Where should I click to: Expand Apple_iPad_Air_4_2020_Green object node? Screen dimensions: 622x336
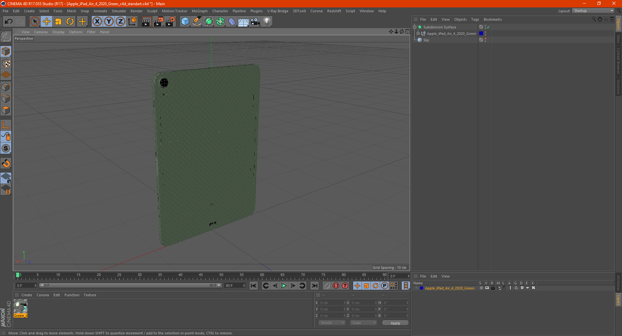pyautogui.click(x=418, y=33)
